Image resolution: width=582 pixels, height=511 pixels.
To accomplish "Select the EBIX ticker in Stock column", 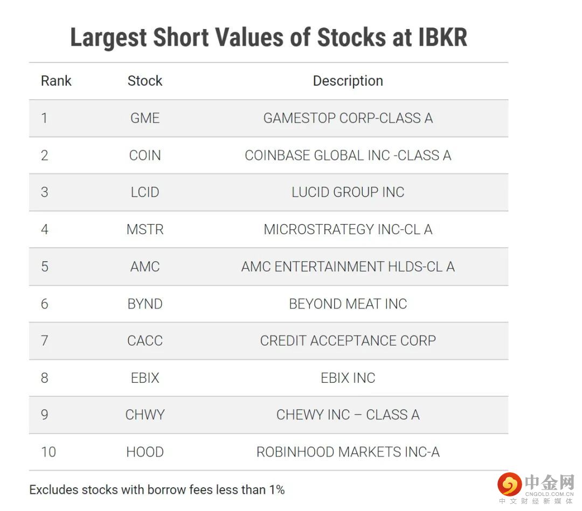I will pyautogui.click(x=144, y=378).
